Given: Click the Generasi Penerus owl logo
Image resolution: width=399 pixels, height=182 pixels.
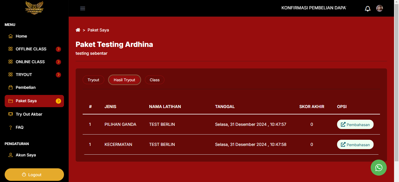Looking at the screenshot, I should click(x=34, y=8).
